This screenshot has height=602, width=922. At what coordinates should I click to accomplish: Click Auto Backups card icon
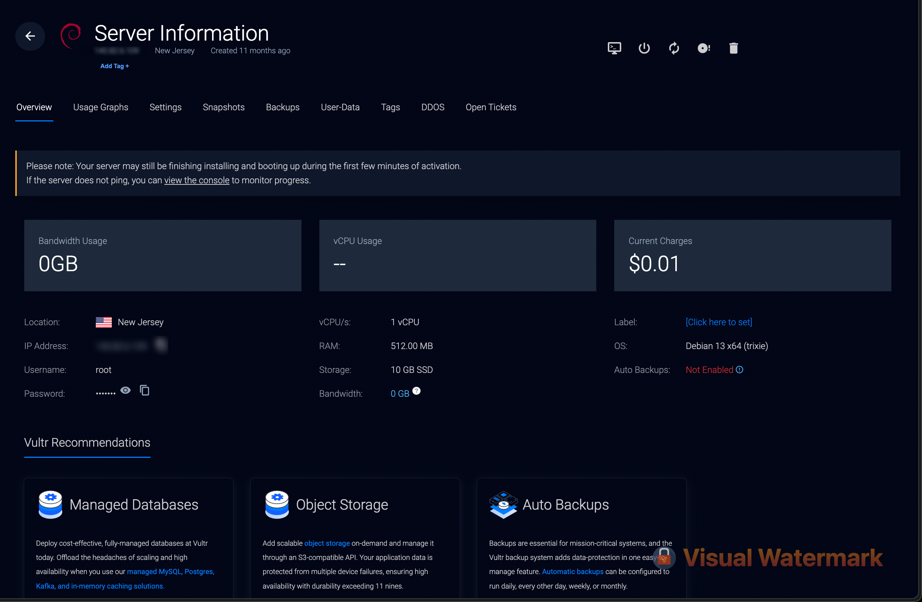point(503,504)
